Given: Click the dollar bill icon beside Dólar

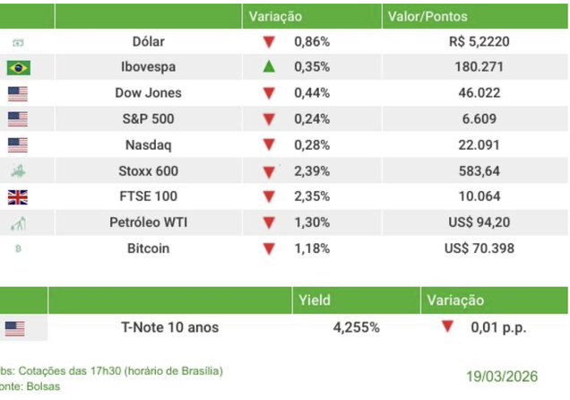Looking at the screenshot, I should (x=18, y=42).
